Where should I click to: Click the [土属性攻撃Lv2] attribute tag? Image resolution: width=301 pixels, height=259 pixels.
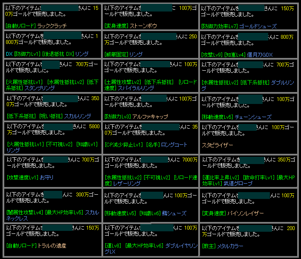pos(123,82)
